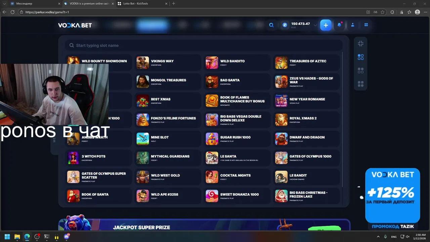Select Royal Xmass 2 icon

(x=281, y=120)
